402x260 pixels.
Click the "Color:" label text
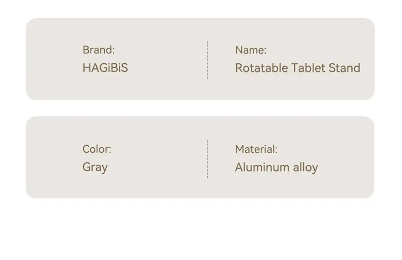click(97, 149)
